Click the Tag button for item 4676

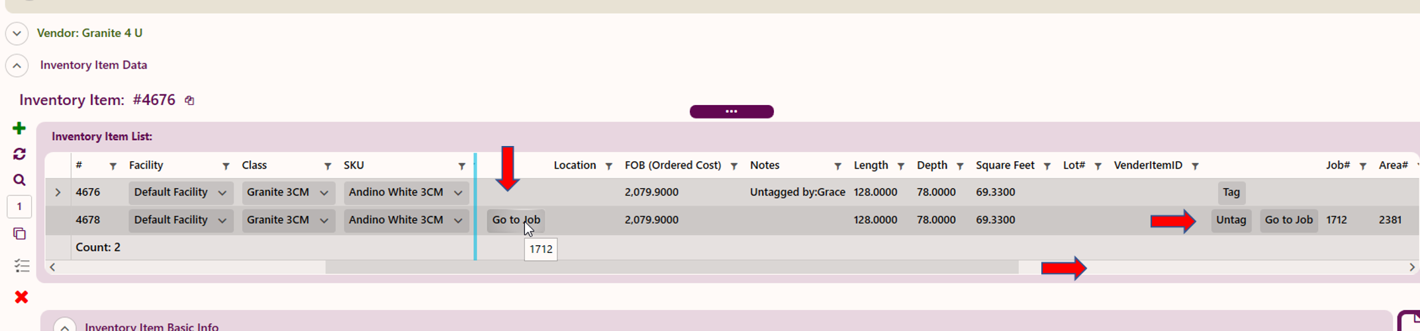(1231, 192)
